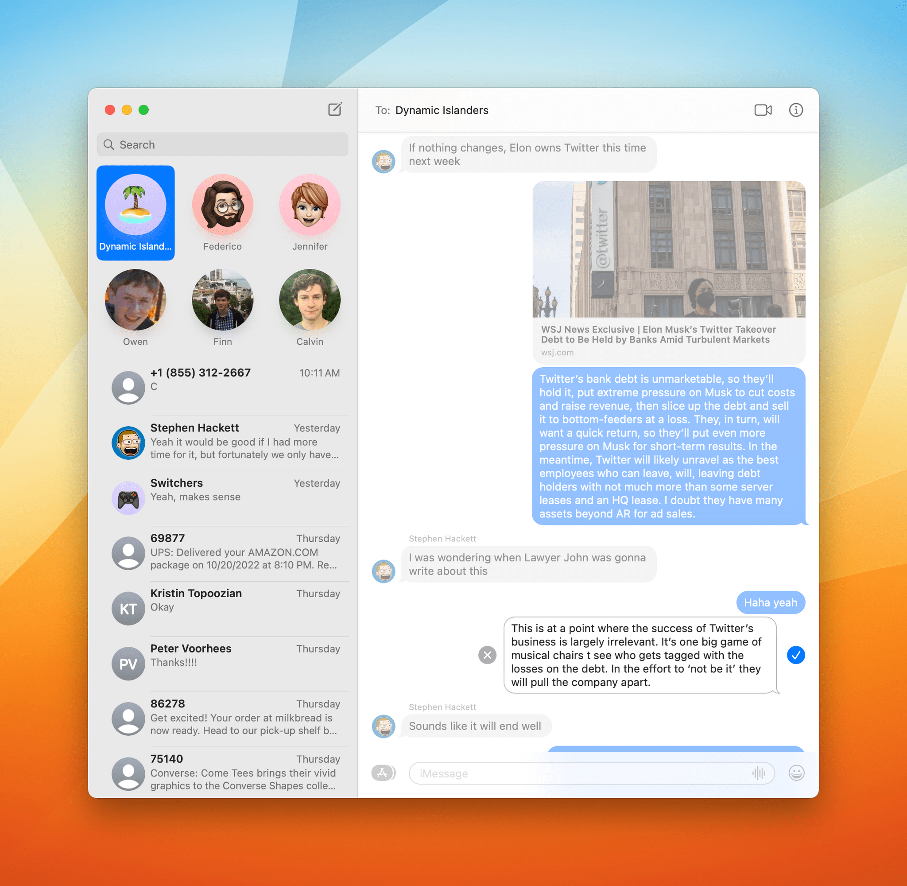
Task: Select pinned Dynamic Islanders conversation
Action: tap(136, 213)
